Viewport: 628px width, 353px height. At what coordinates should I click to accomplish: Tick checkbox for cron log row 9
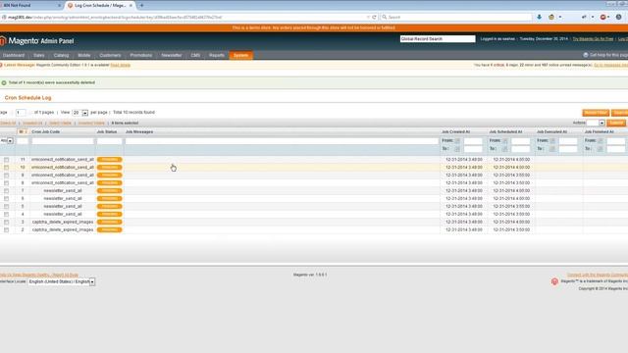(7, 176)
